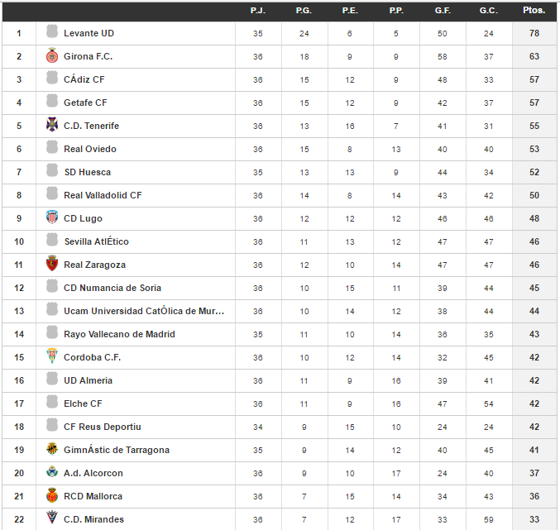Screen dimensions: 560x530
Task: Select the Sevilla Atlético team name
Action: 96,241
